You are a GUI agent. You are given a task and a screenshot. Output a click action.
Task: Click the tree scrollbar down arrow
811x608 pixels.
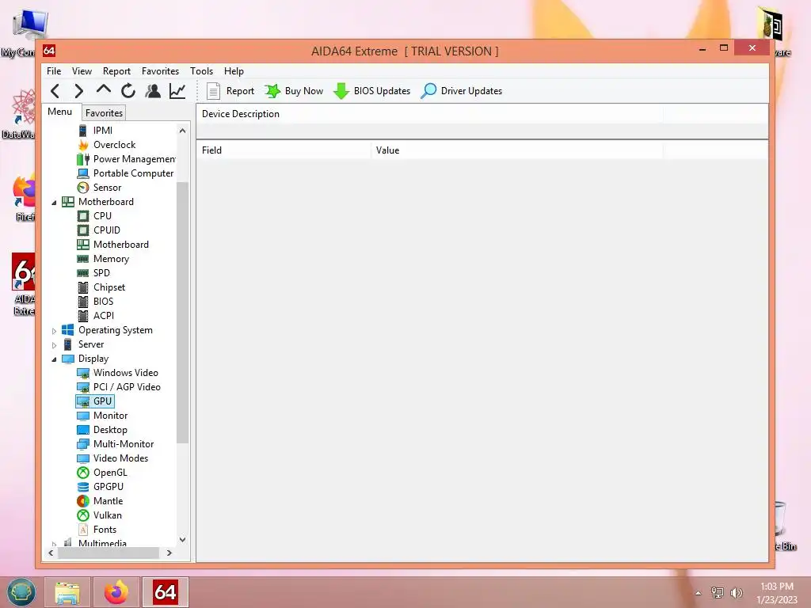click(183, 539)
